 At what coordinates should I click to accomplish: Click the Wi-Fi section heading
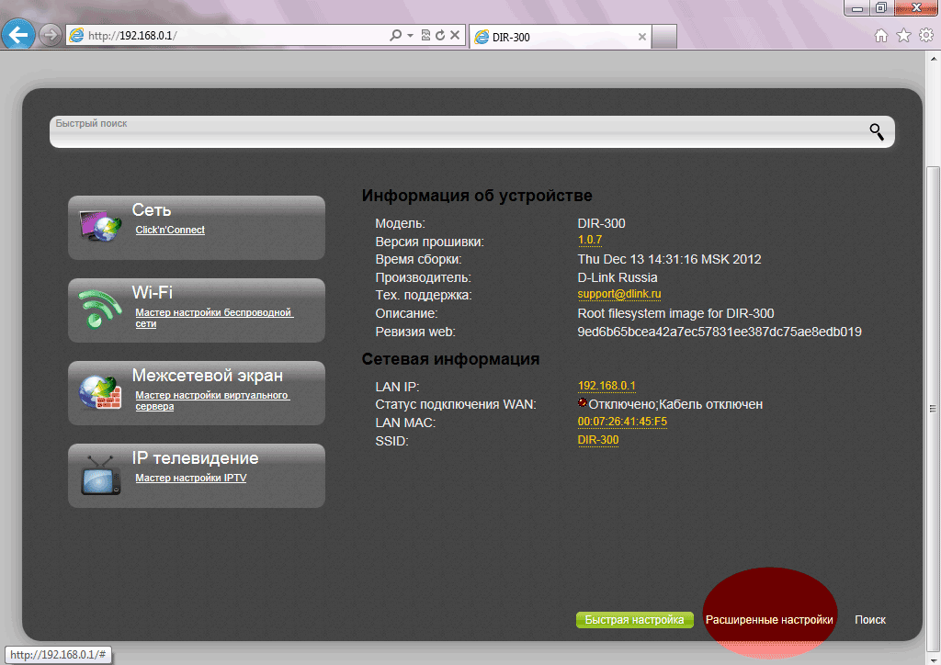[153, 292]
